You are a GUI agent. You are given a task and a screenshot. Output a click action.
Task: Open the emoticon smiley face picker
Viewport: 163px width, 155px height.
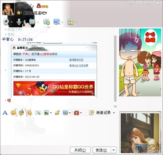pos(13,113)
